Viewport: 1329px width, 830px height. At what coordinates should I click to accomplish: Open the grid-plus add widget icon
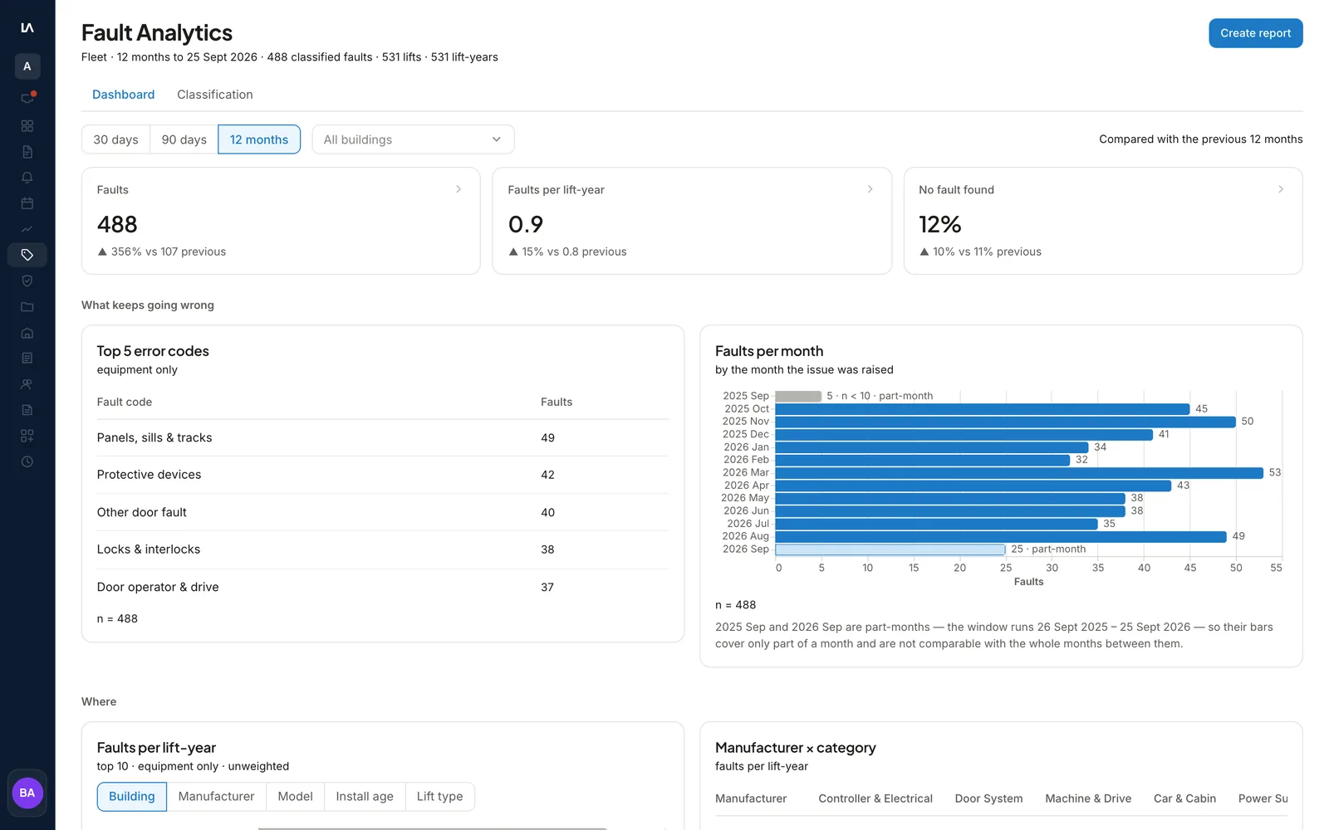click(27, 436)
